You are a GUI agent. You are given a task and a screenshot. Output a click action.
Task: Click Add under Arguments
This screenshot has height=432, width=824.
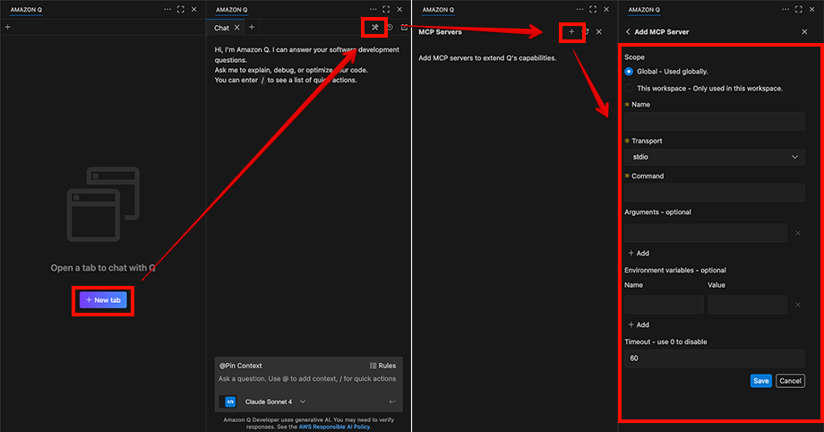[x=639, y=253]
